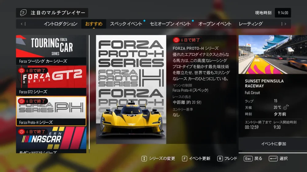Click the weather sun-cloud icon next to 20 °C
The width and height of the screenshot is (307, 172).
point(286,107)
